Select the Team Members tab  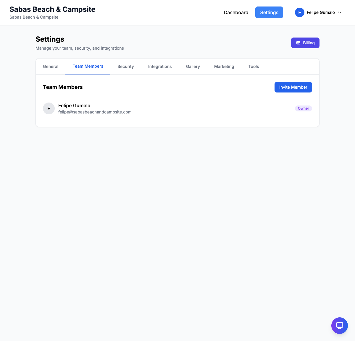coord(88,66)
